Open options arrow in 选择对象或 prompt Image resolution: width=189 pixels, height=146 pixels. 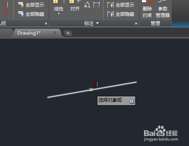132,101
